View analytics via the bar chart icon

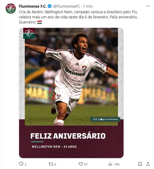pyautogui.click(x=110, y=164)
